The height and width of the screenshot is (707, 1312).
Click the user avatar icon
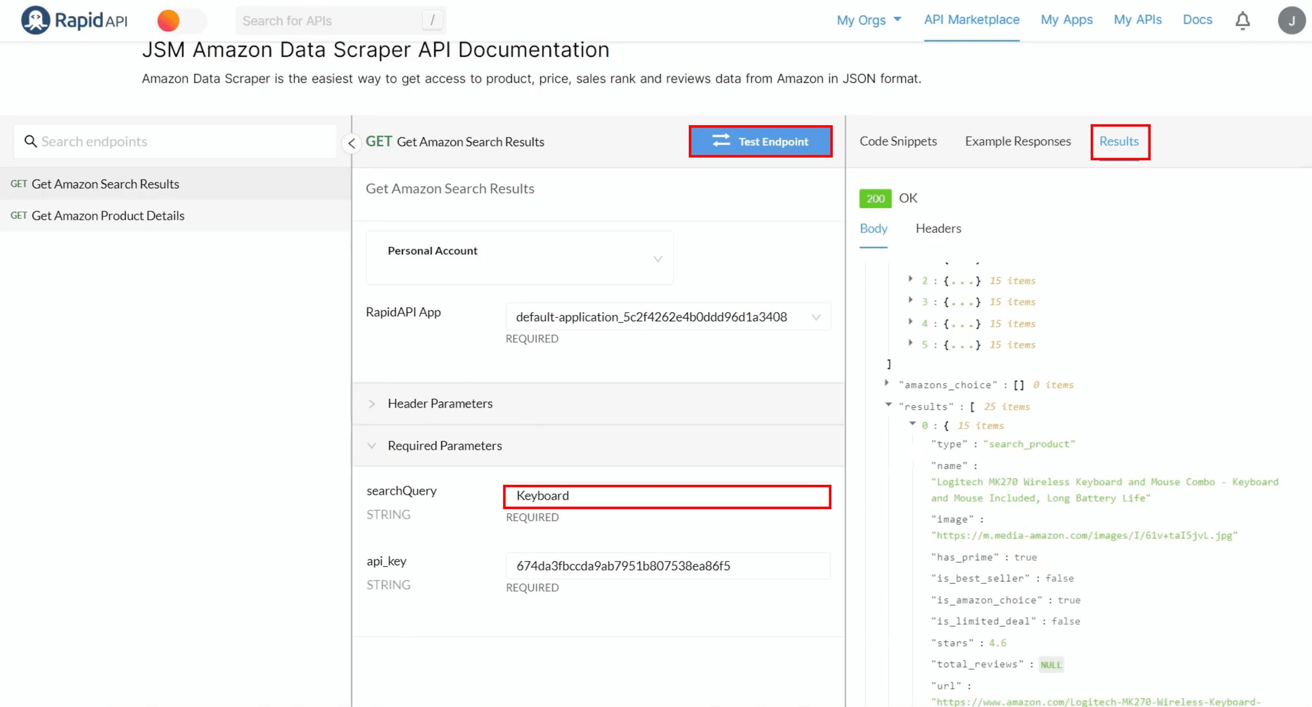[1292, 20]
